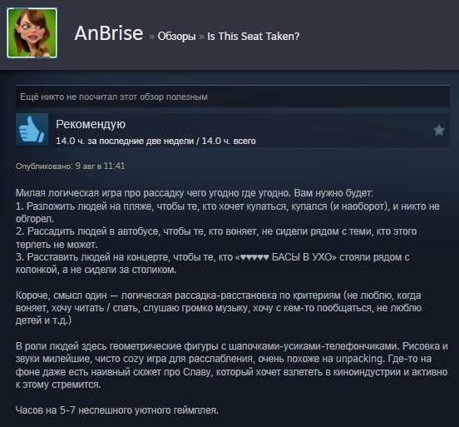Open AnBrise's profile avatar image
The width and height of the screenshot is (459, 427).
32,32
